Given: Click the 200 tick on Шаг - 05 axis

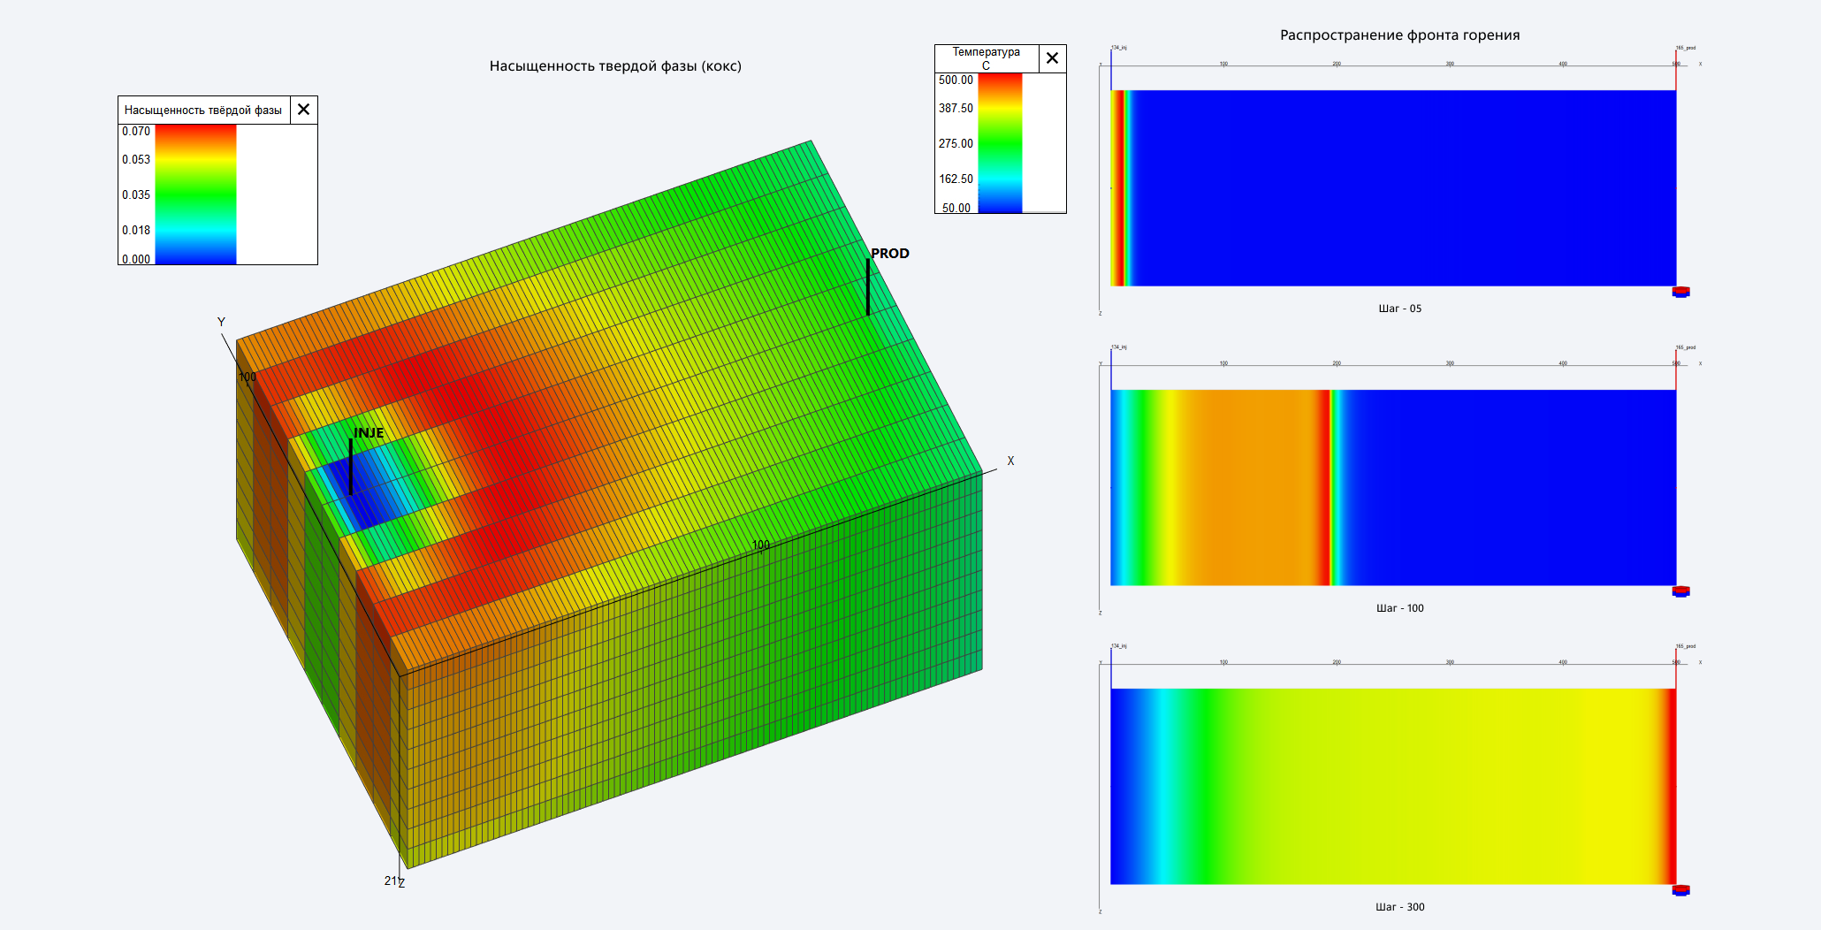Looking at the screenshot, I should [1337, 64].
